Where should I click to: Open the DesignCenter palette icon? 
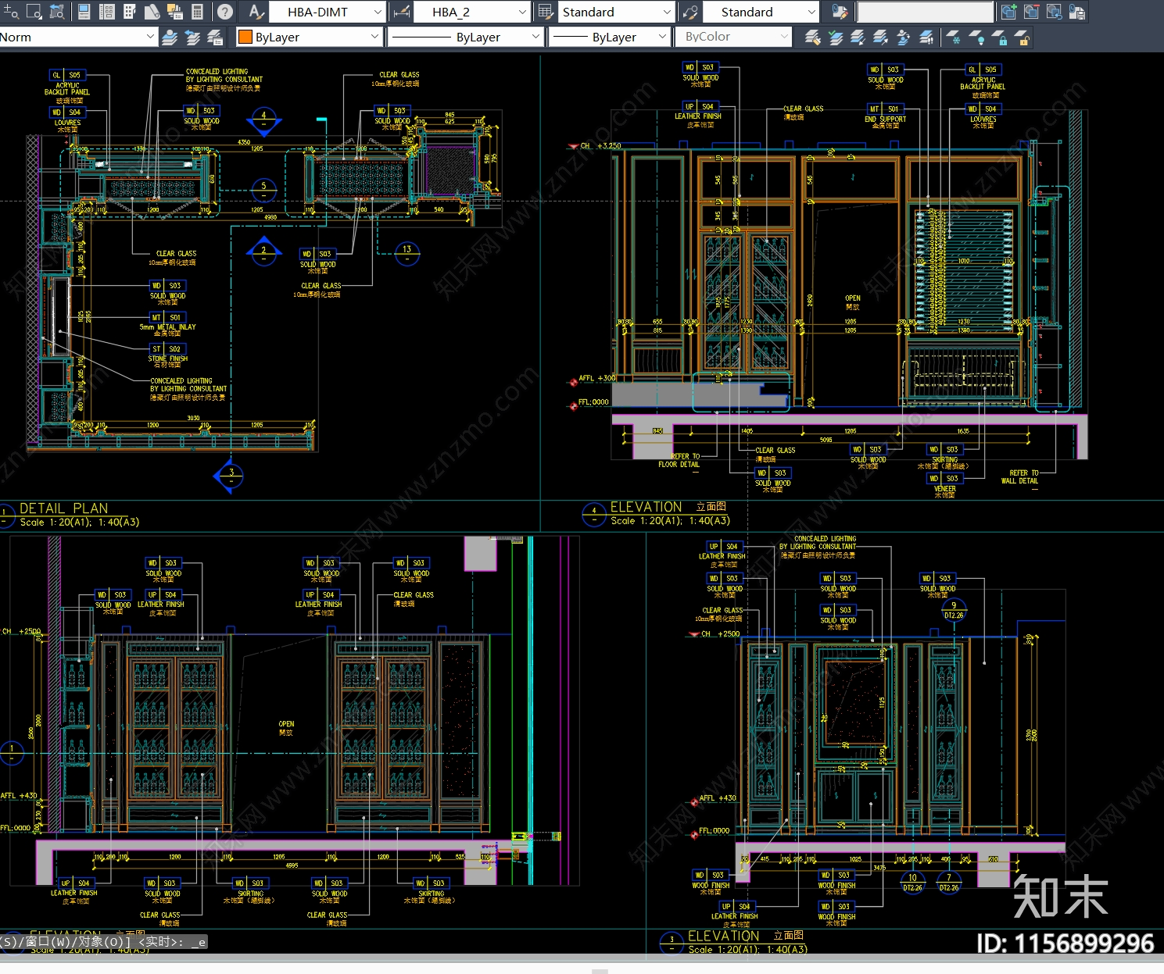pos(107,12)
